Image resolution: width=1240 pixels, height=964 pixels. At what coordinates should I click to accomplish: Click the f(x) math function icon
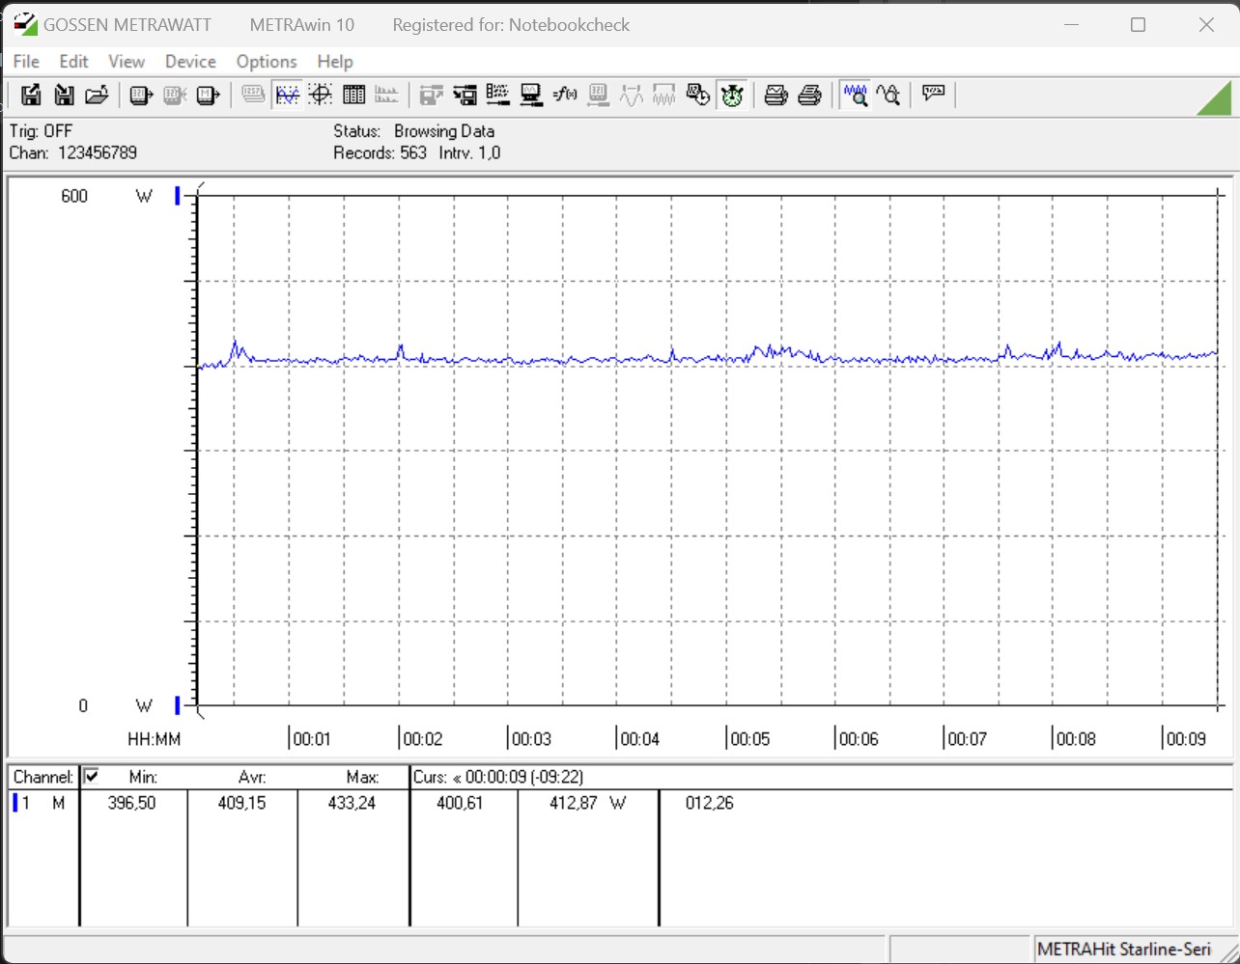pos(565,95)
